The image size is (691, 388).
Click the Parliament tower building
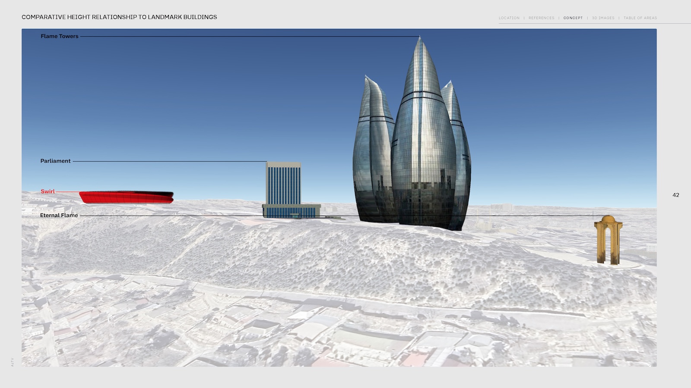click(283, 183)
